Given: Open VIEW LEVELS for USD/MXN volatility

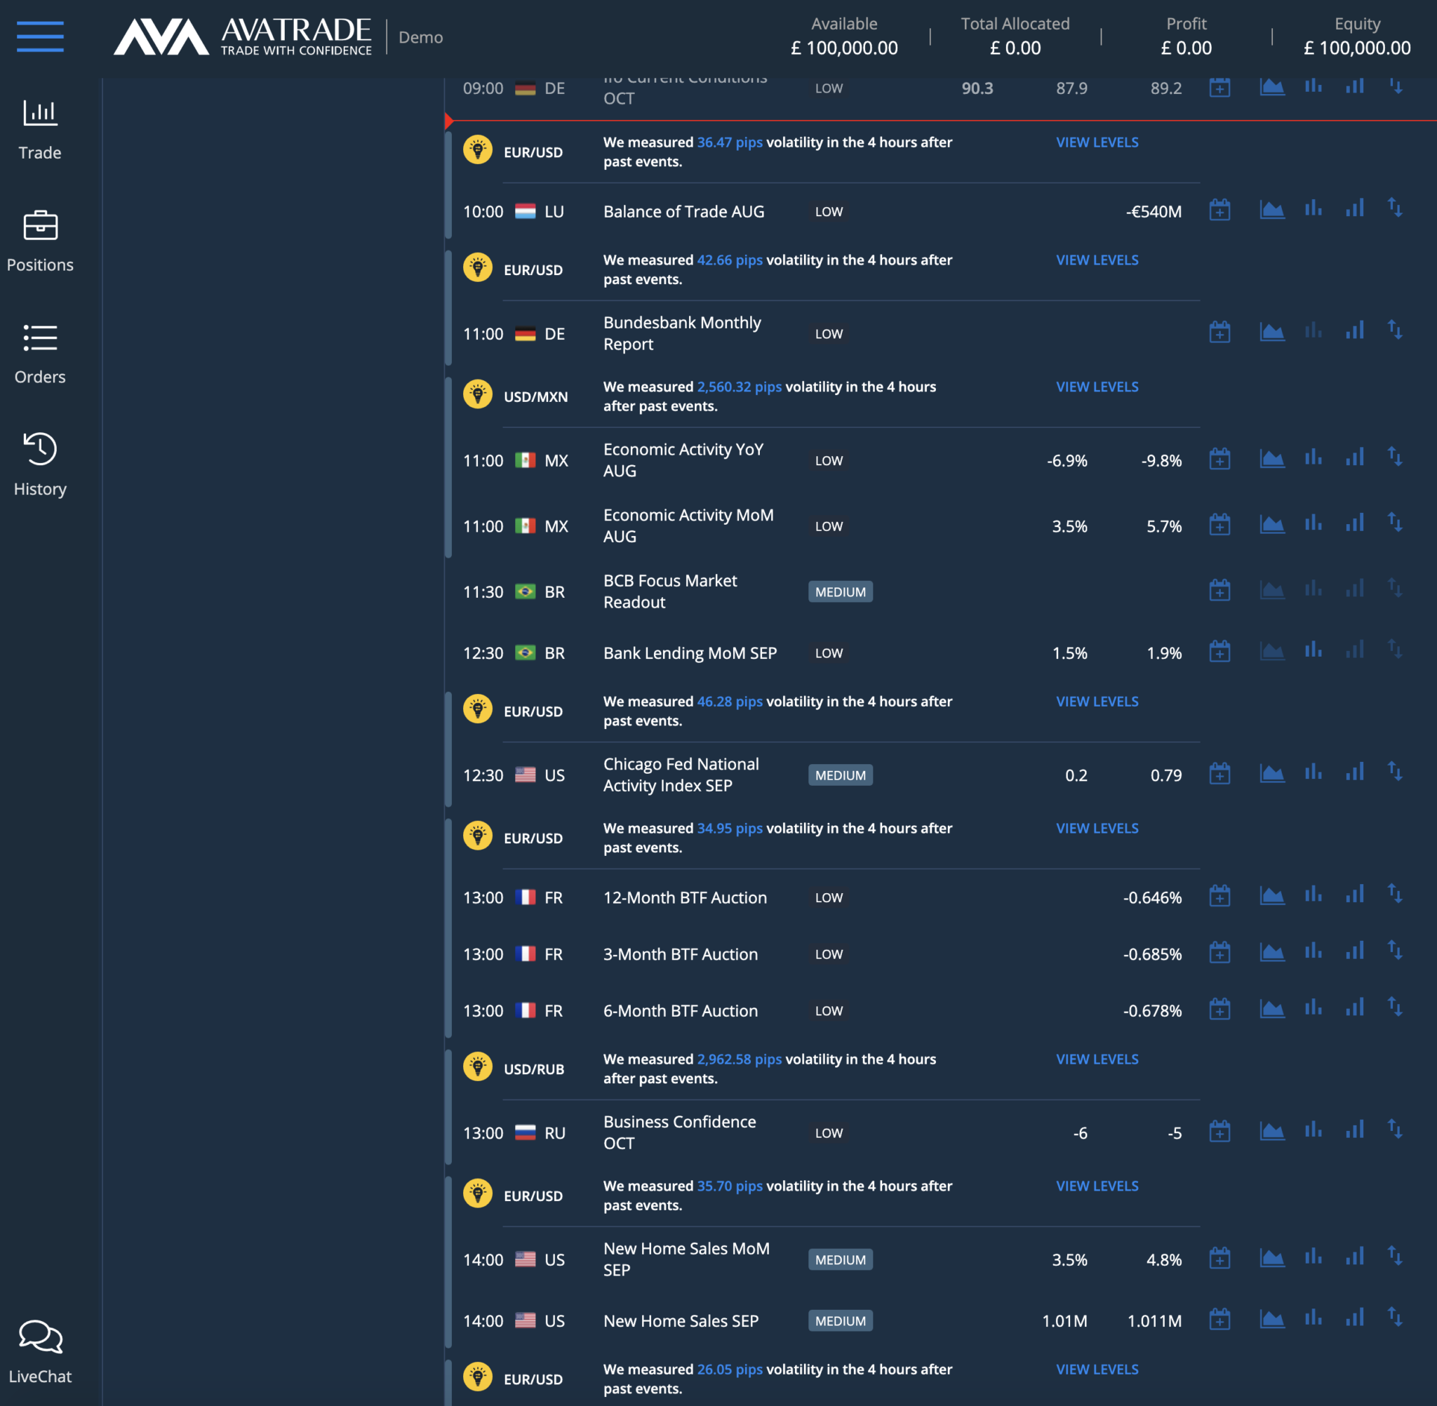Looking at the screenshot, I should (1097, 386).
